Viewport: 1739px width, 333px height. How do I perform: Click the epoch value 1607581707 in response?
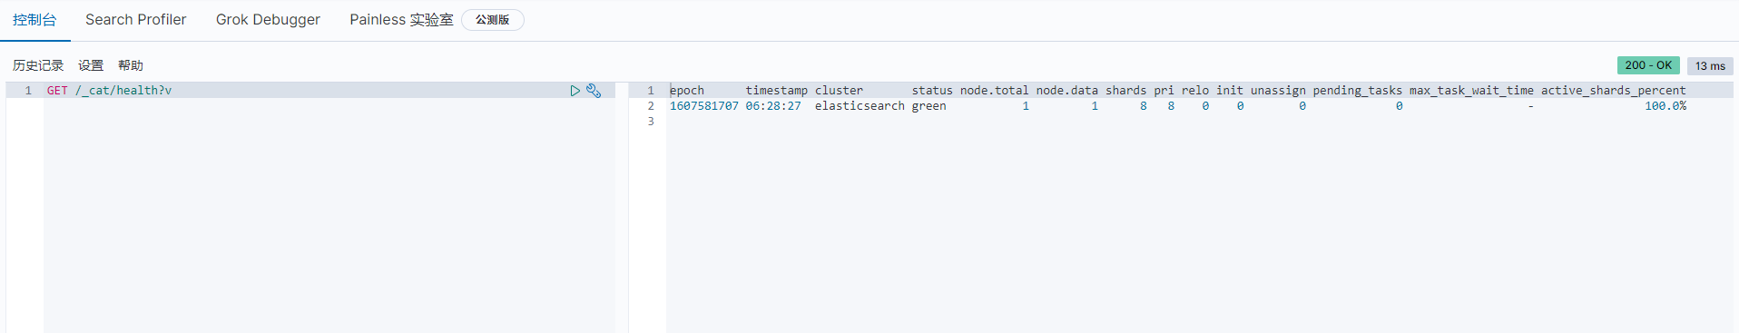tap(703, 106)
